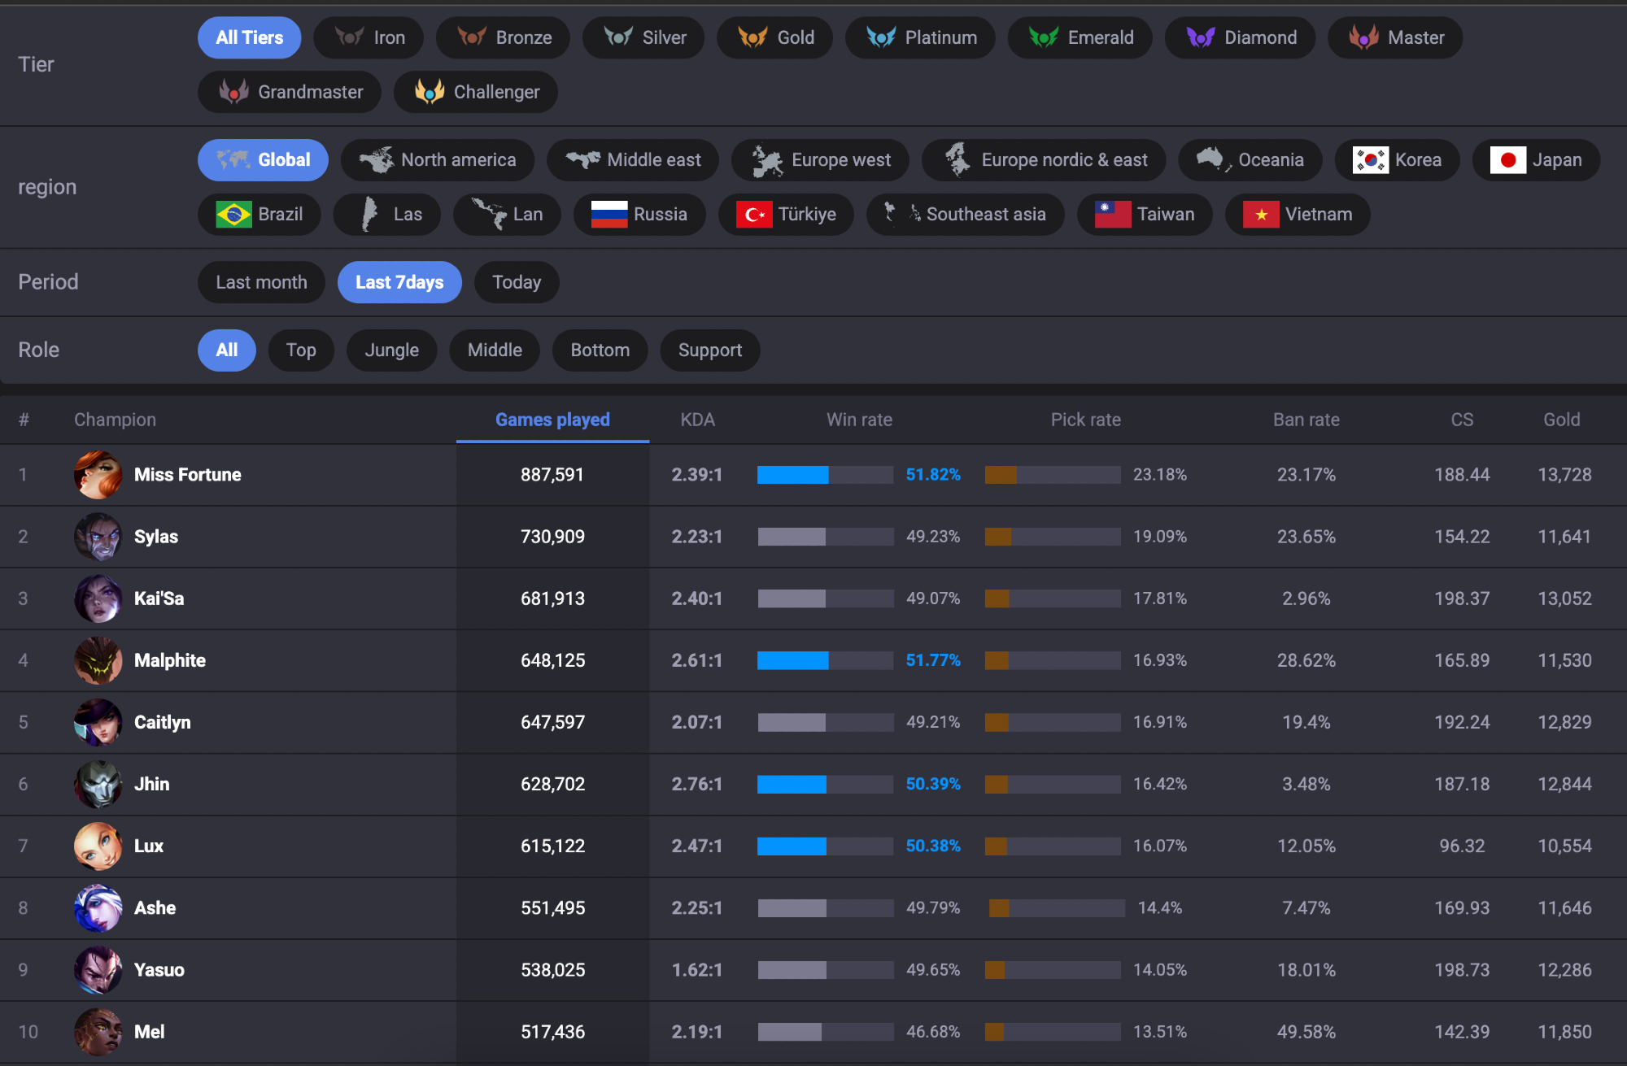Screen dimensions: 1627x1066
Task: Click the Challenger tier emblem icon
Action: [430, 92]
